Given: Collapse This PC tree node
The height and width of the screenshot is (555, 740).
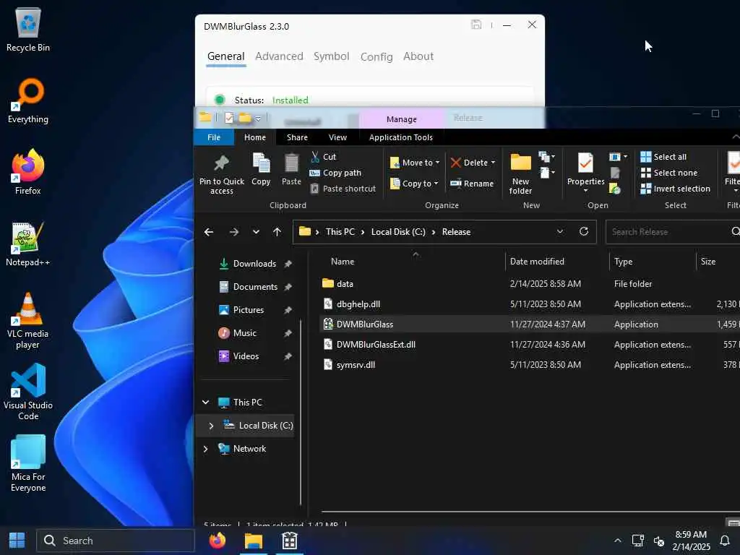Looking at the screenshot, I should (205, 402).
